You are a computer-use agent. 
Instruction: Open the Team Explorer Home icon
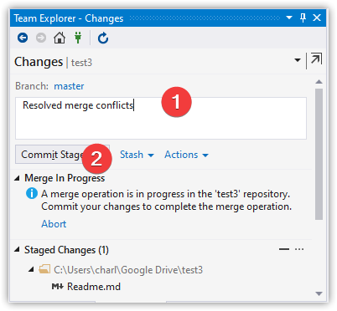[60, 38]
